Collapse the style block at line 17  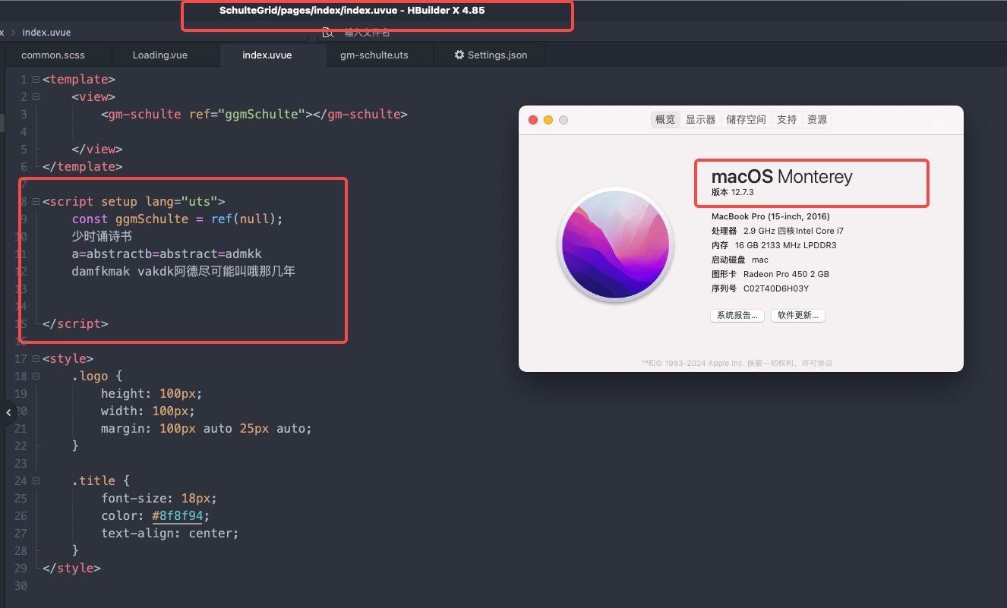pos(36,359)
